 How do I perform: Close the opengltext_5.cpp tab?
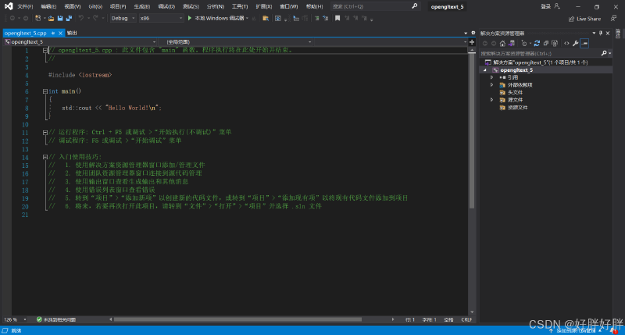[61, 33]
